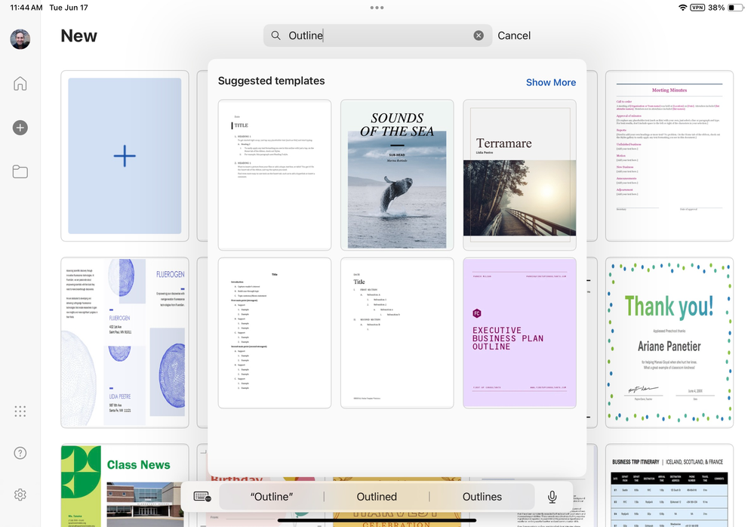
Task: Tap the keyboard toggle icon
Action: pyautogui.click(x=202, y=497)
